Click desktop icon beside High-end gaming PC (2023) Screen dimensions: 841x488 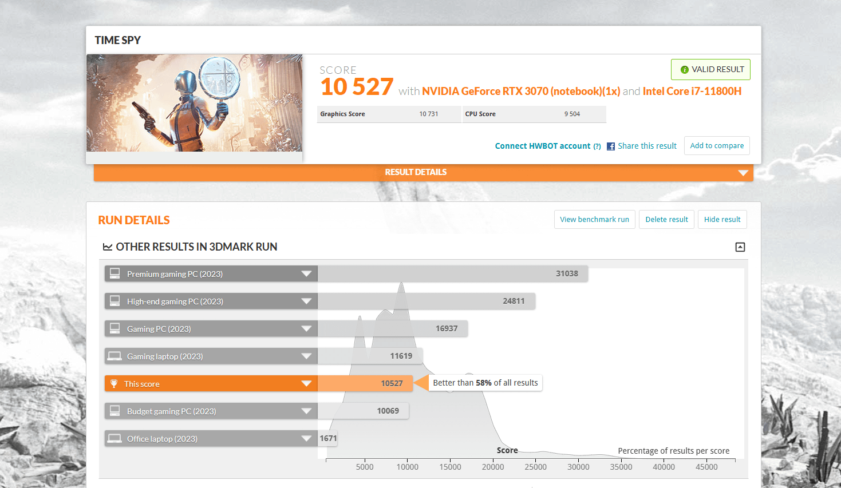point(115,301)
